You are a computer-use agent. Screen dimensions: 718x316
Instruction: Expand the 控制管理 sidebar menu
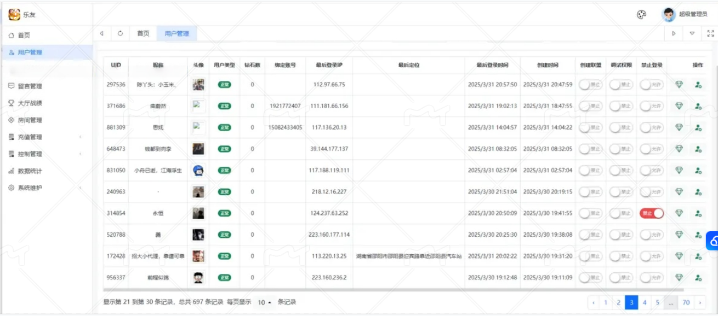47,154
